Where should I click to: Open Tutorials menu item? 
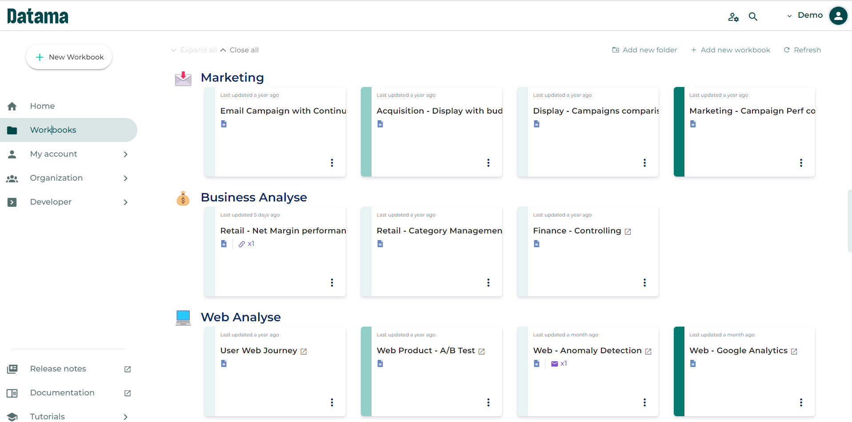[x=48, y=416]
